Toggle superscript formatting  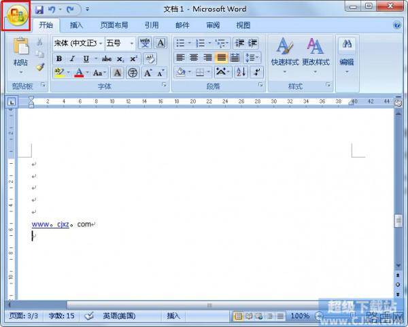point(133,58)
